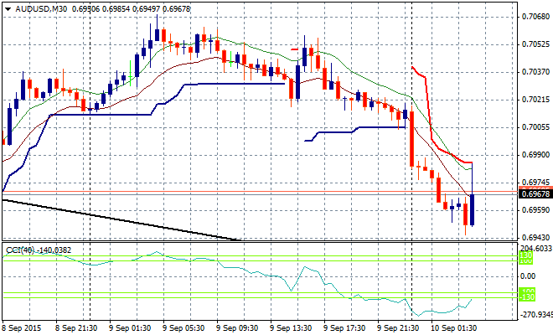Click the green 130 CCI level tag

526,255
